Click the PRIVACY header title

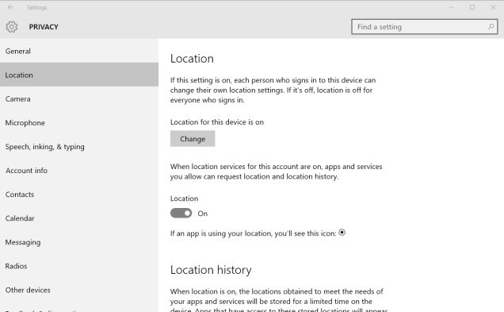tap(44, 27)
